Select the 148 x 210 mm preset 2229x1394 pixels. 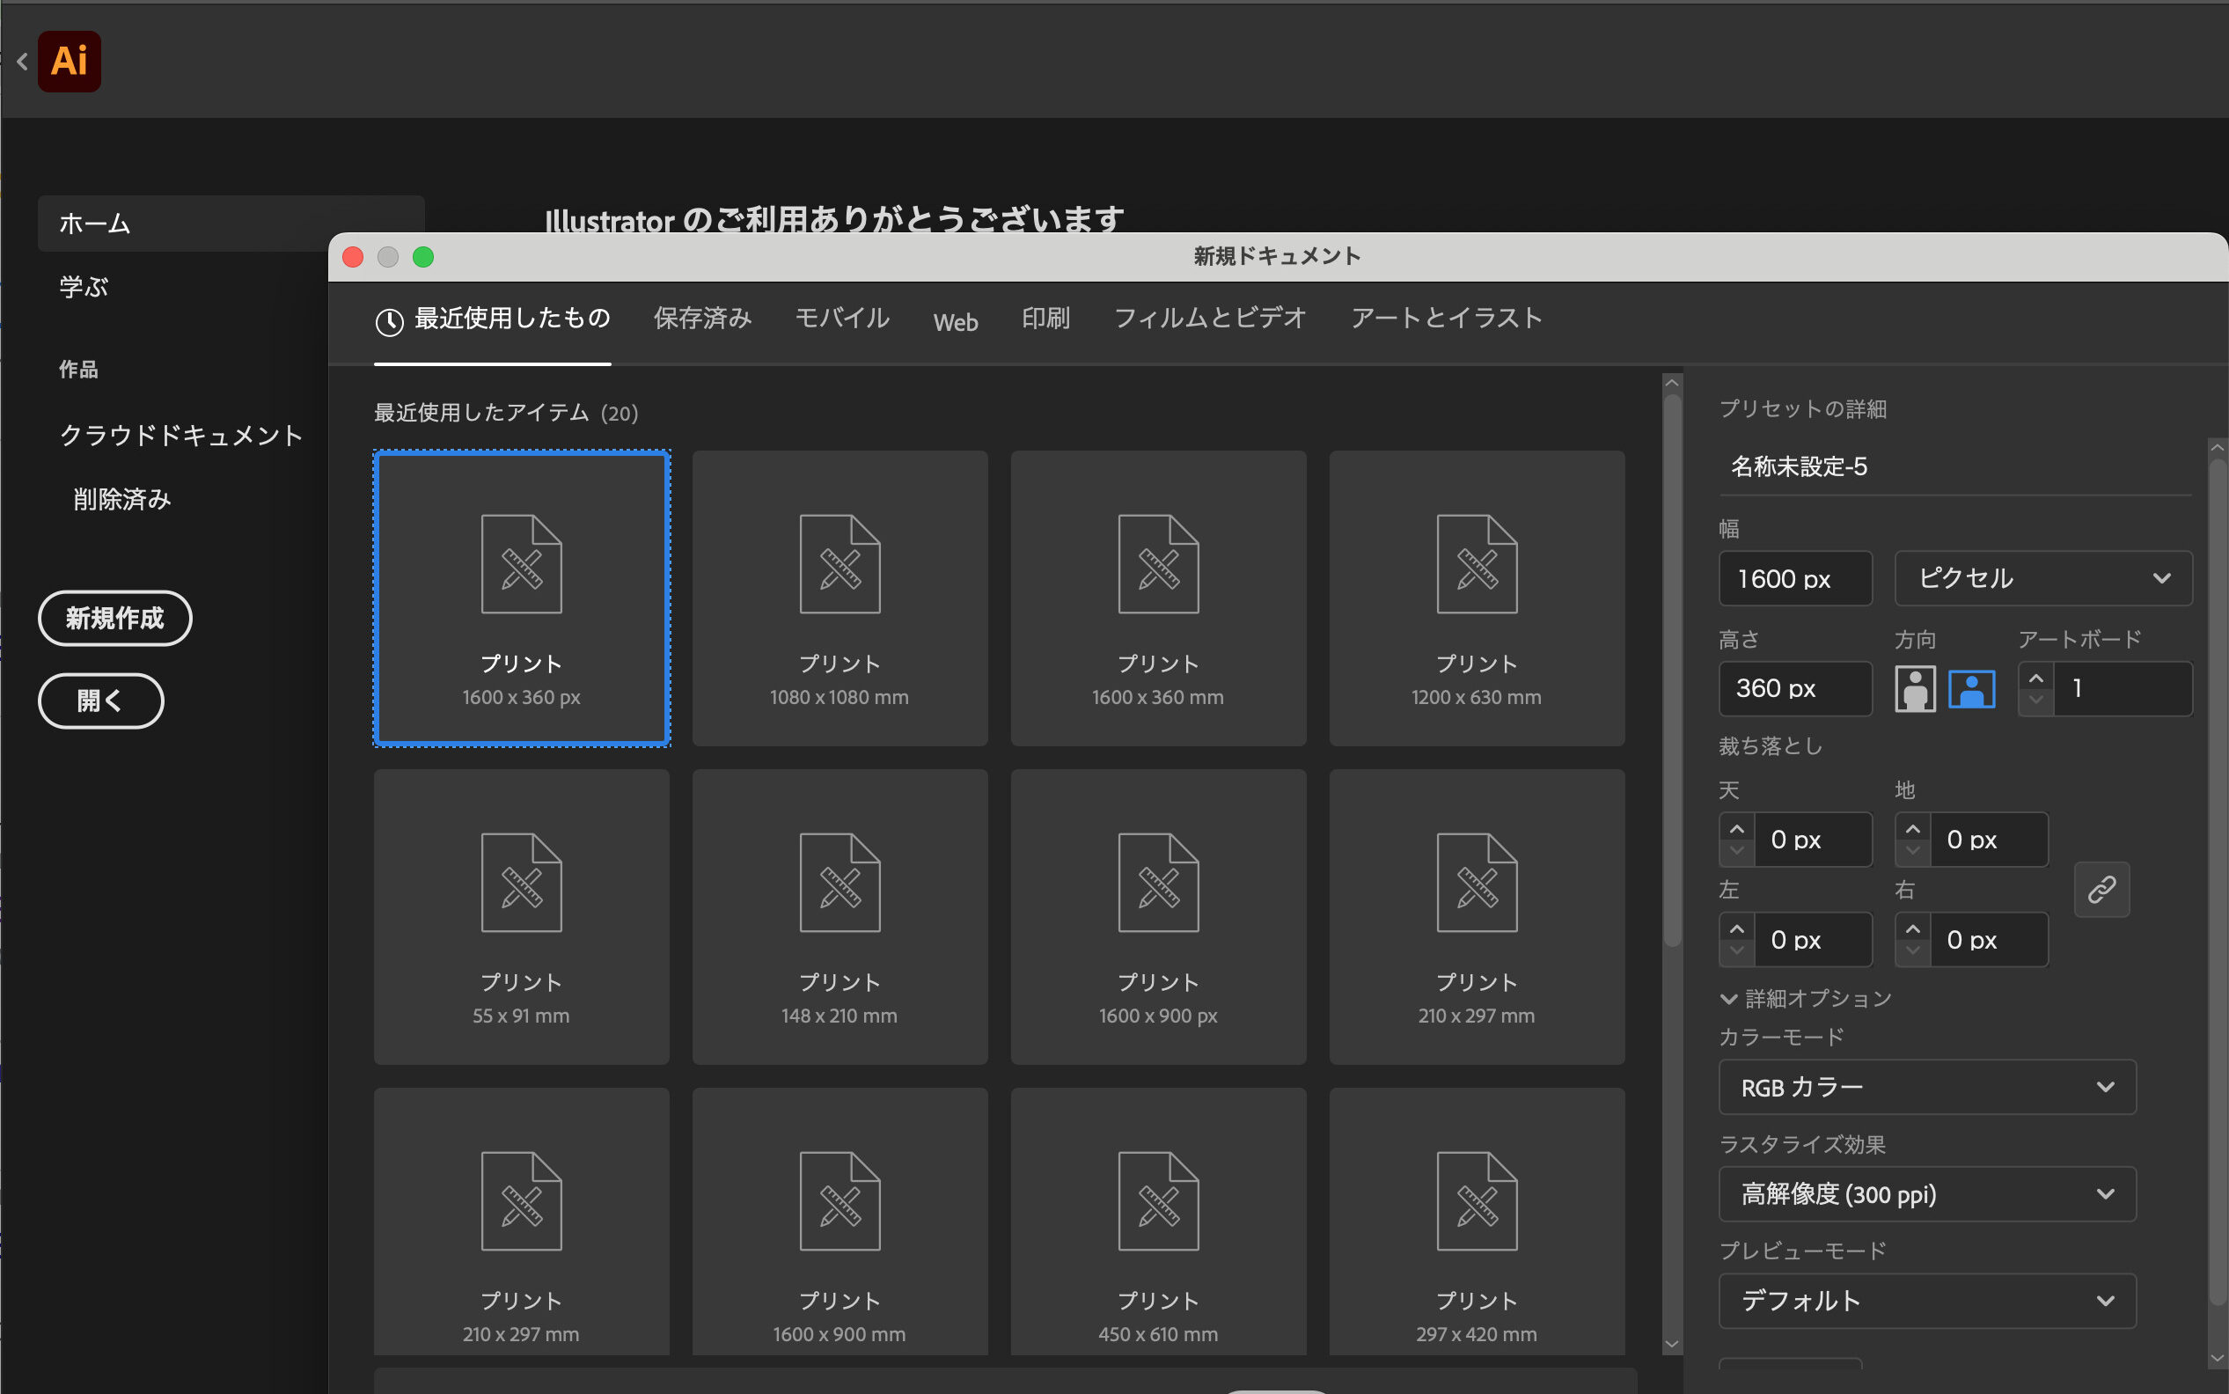[840, 916]
